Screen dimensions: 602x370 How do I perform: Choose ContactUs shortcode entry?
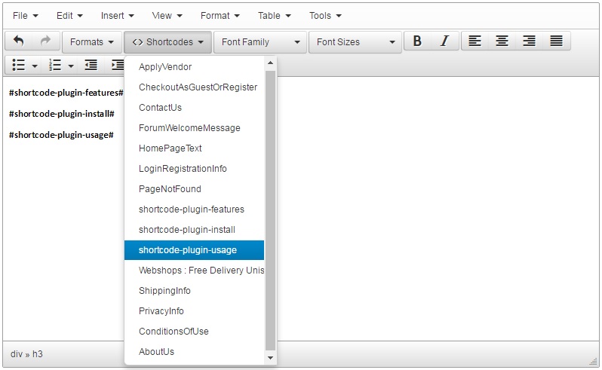160,108
